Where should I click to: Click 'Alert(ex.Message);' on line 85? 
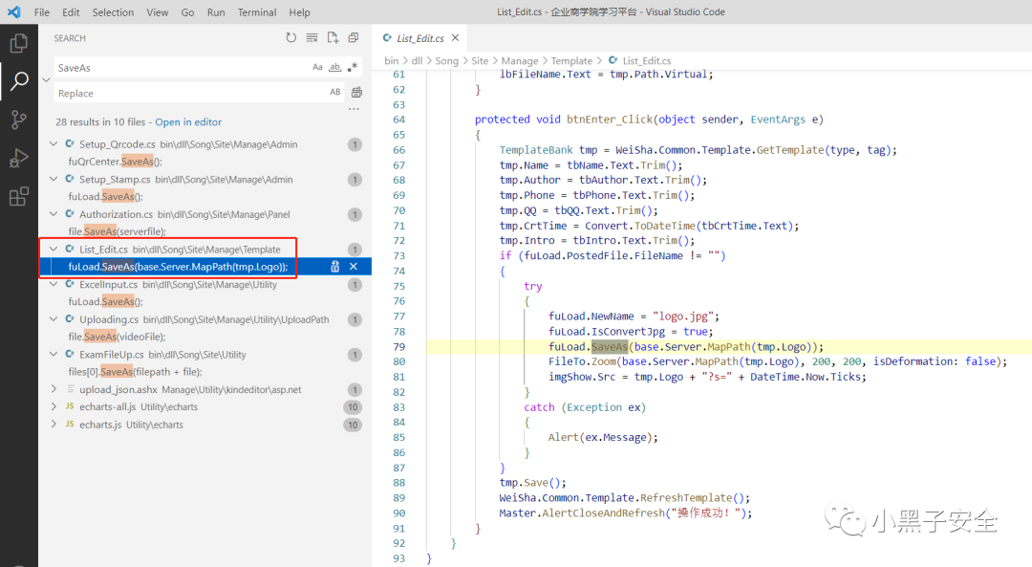pyautogui.click(x=603, y=437)
